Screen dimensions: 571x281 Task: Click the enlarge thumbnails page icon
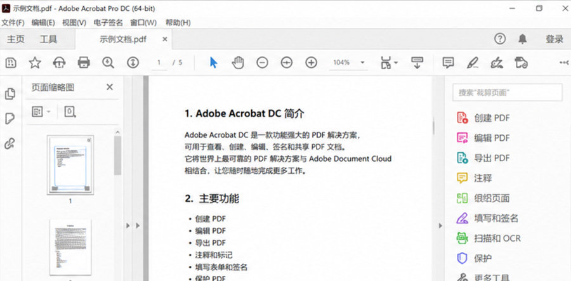[70, 112]
